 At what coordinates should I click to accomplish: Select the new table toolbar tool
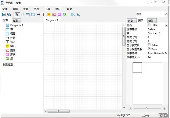coord(28,15)
